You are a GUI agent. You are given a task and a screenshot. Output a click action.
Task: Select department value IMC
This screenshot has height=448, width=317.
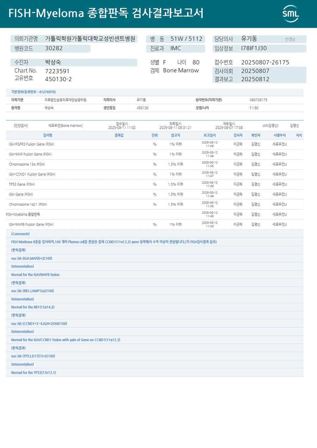click(x=175, y=48)
